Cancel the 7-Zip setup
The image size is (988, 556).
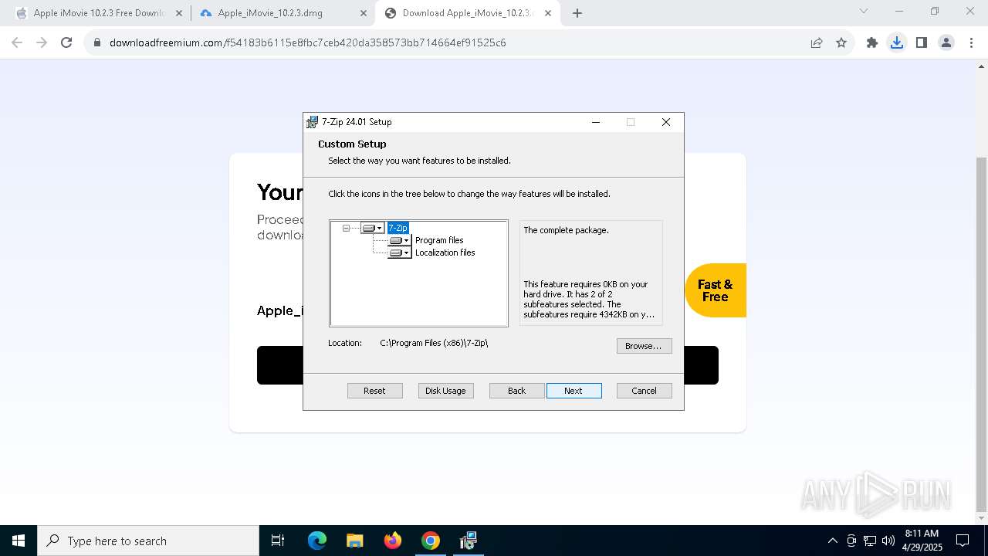coord(644,391)
